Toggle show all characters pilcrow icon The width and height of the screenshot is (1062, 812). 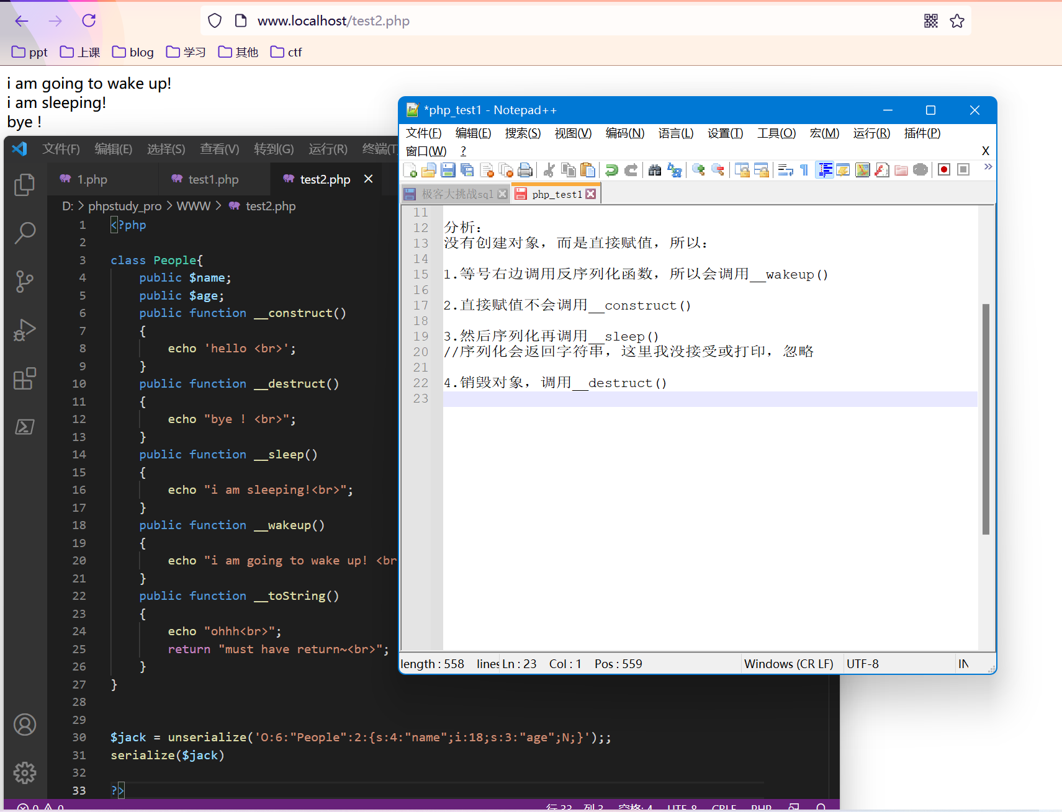804,170
